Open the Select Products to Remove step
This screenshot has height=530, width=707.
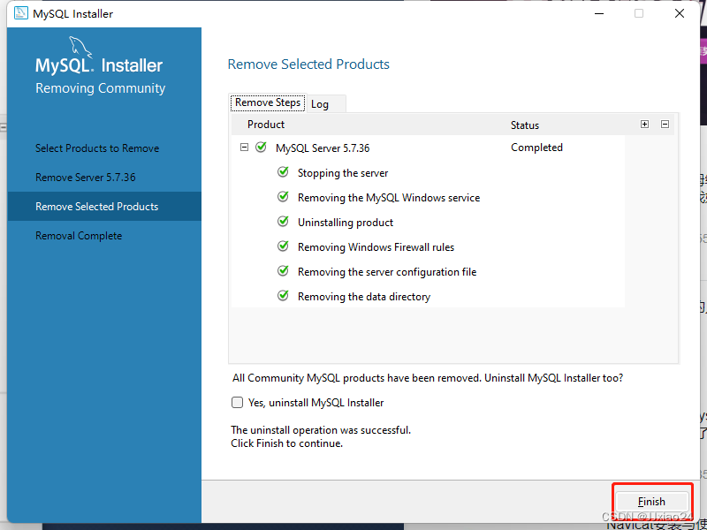tap(97, 148)
